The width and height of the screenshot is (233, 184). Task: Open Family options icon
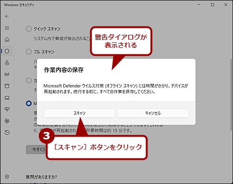tap(7, 121)
